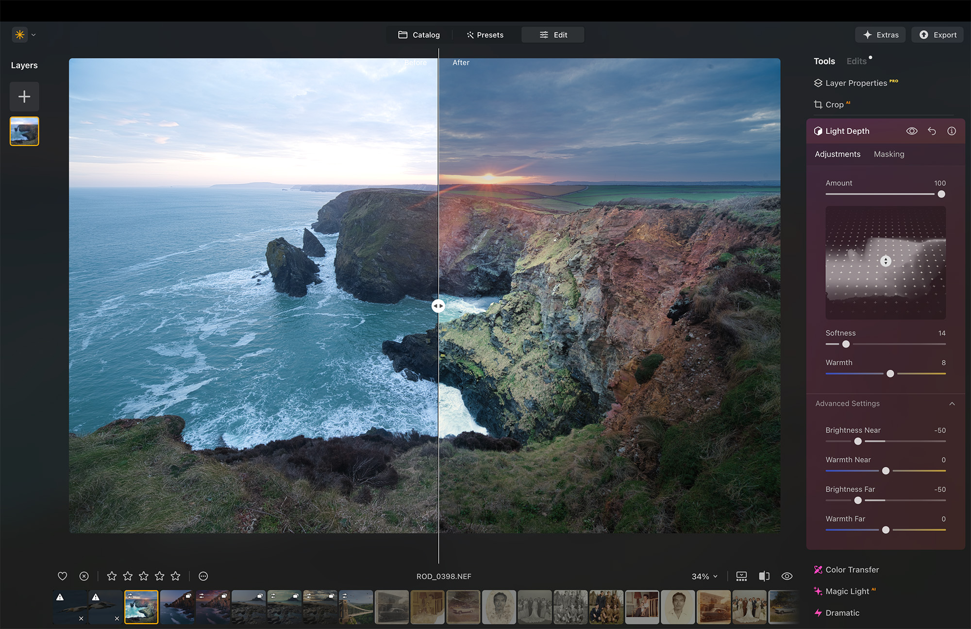Open the Extras panel
Image resolution: width=971 pixels, height=629 pixels.
(x=880, y=34)
